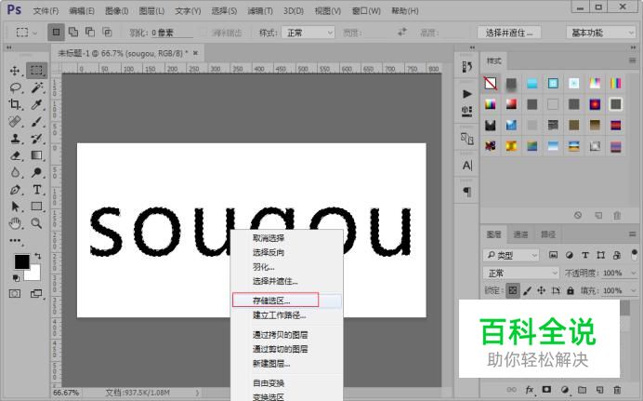Toggle lock transparent pixels
This screenshot has height=401, width=643.
coord(513,290)
